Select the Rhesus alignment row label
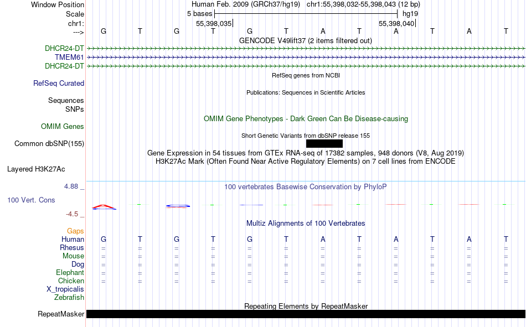Image resolution: width=526 pixels, height=327 pixels. (x=72, y=247)
